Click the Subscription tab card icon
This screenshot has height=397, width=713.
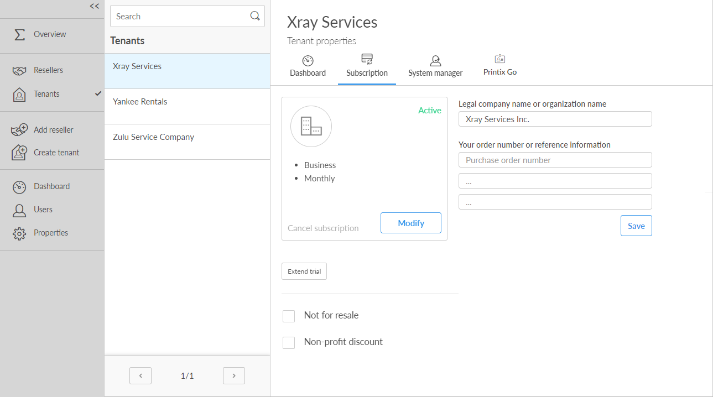(x=367, y=59)
